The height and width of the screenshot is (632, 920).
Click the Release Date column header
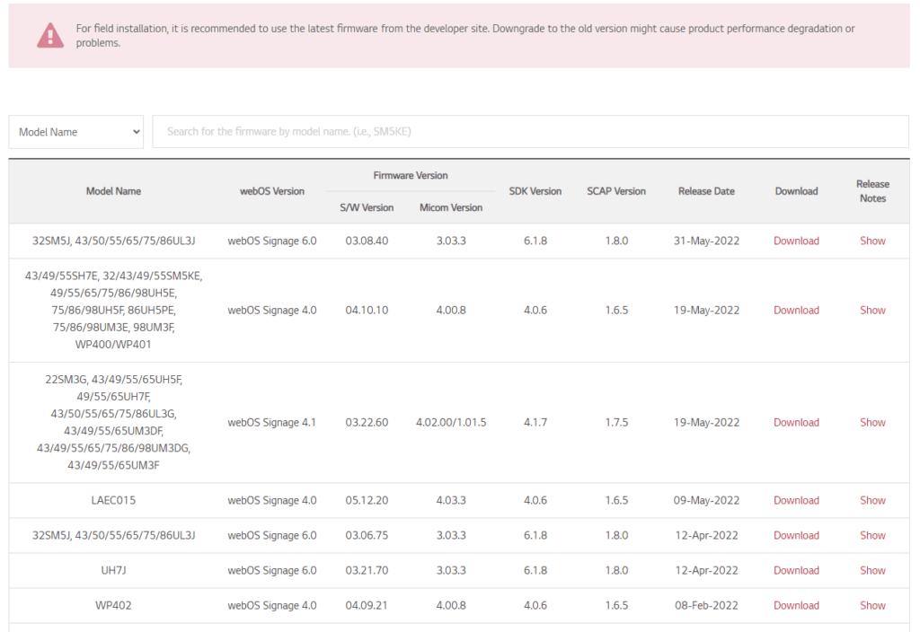point(706,191)
